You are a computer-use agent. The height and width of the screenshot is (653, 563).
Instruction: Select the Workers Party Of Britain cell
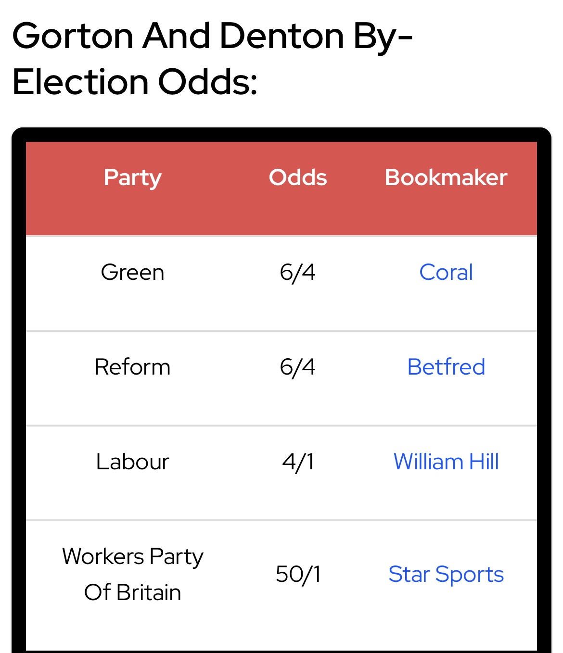click(x=132, y=574)
